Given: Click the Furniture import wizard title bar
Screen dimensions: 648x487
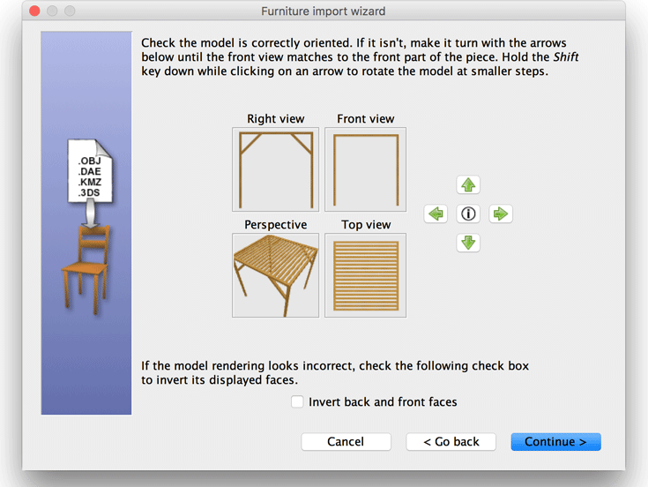Looking at the screenshot, I should [323, 11].
